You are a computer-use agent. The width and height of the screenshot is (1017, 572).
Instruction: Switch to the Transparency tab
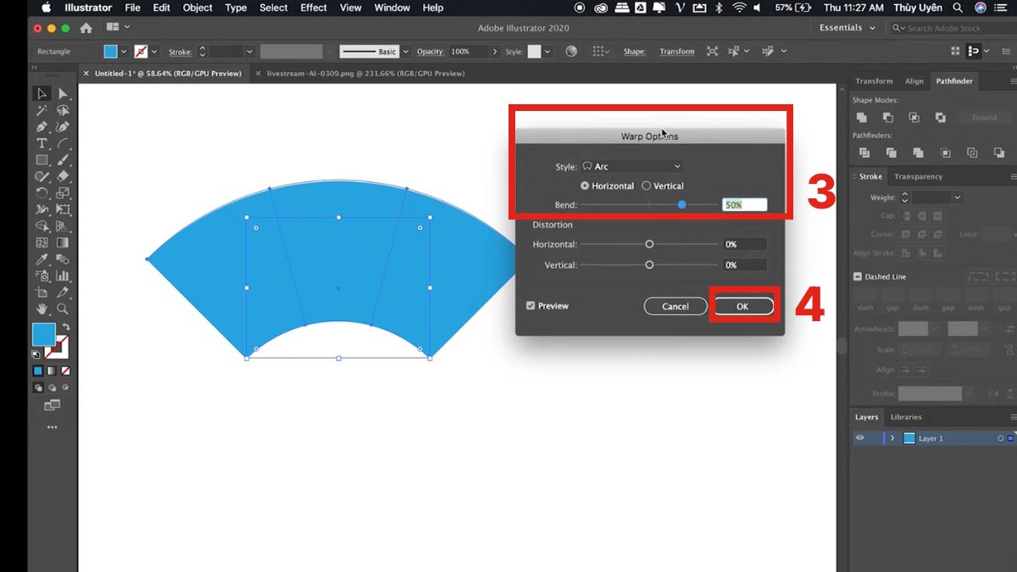tap(918, 176)
